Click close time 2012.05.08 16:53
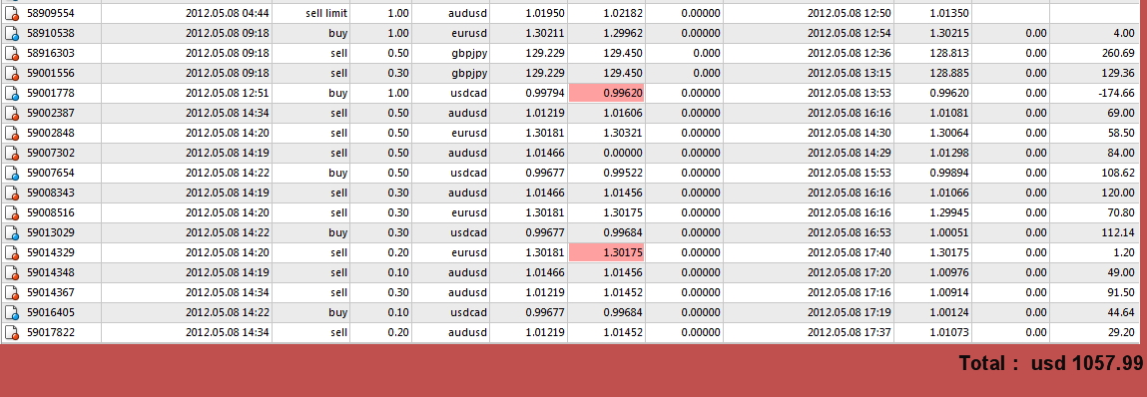Screen dimensions: 1147x397 click(x=850, y=232)
